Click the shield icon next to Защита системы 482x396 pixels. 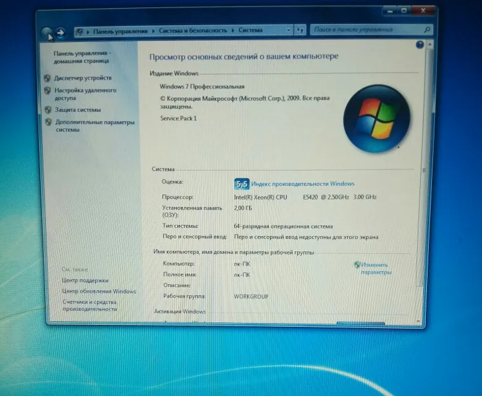click(48, 110)
